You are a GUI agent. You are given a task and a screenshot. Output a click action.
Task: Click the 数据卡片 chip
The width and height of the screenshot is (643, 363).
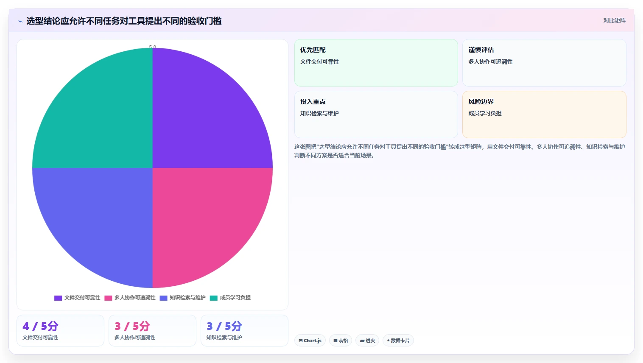[398, 341]
